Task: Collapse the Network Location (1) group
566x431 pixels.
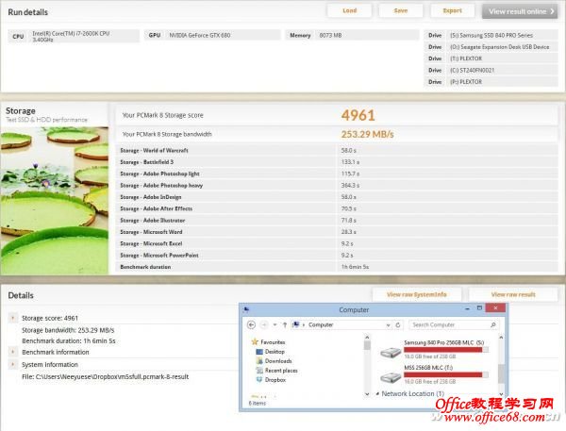Action: point(377,393)
